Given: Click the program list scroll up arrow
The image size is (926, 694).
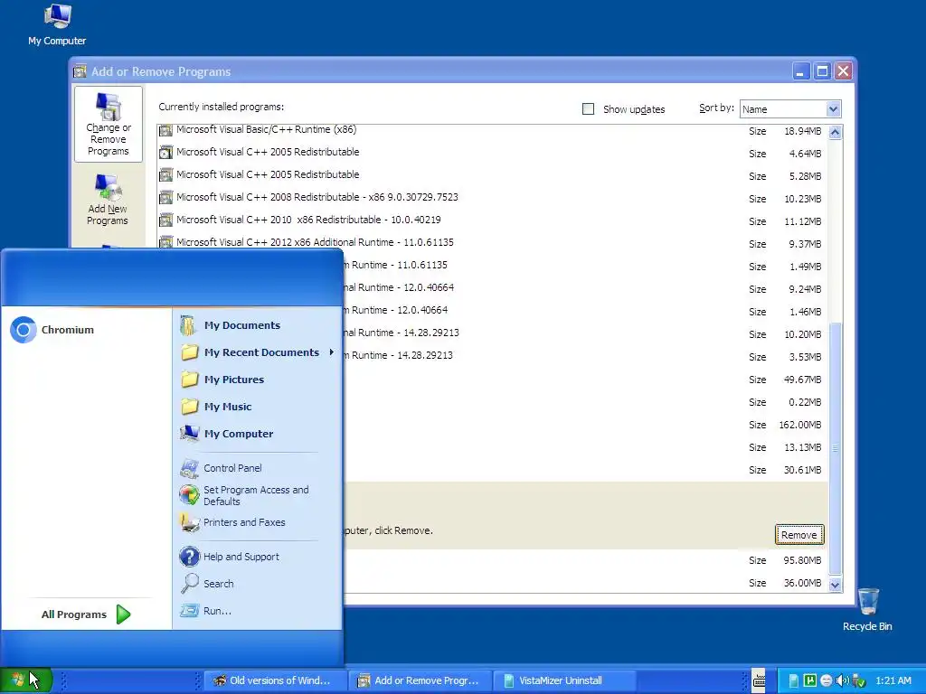Looking at the screenshot, I should [835, 132].
